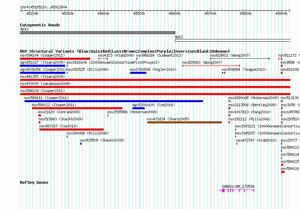The width and height of the screenshot is (300, 209).
Task: Open the nsv966264 (Sudmant2013) variant label
Action: tap(159, 55)
